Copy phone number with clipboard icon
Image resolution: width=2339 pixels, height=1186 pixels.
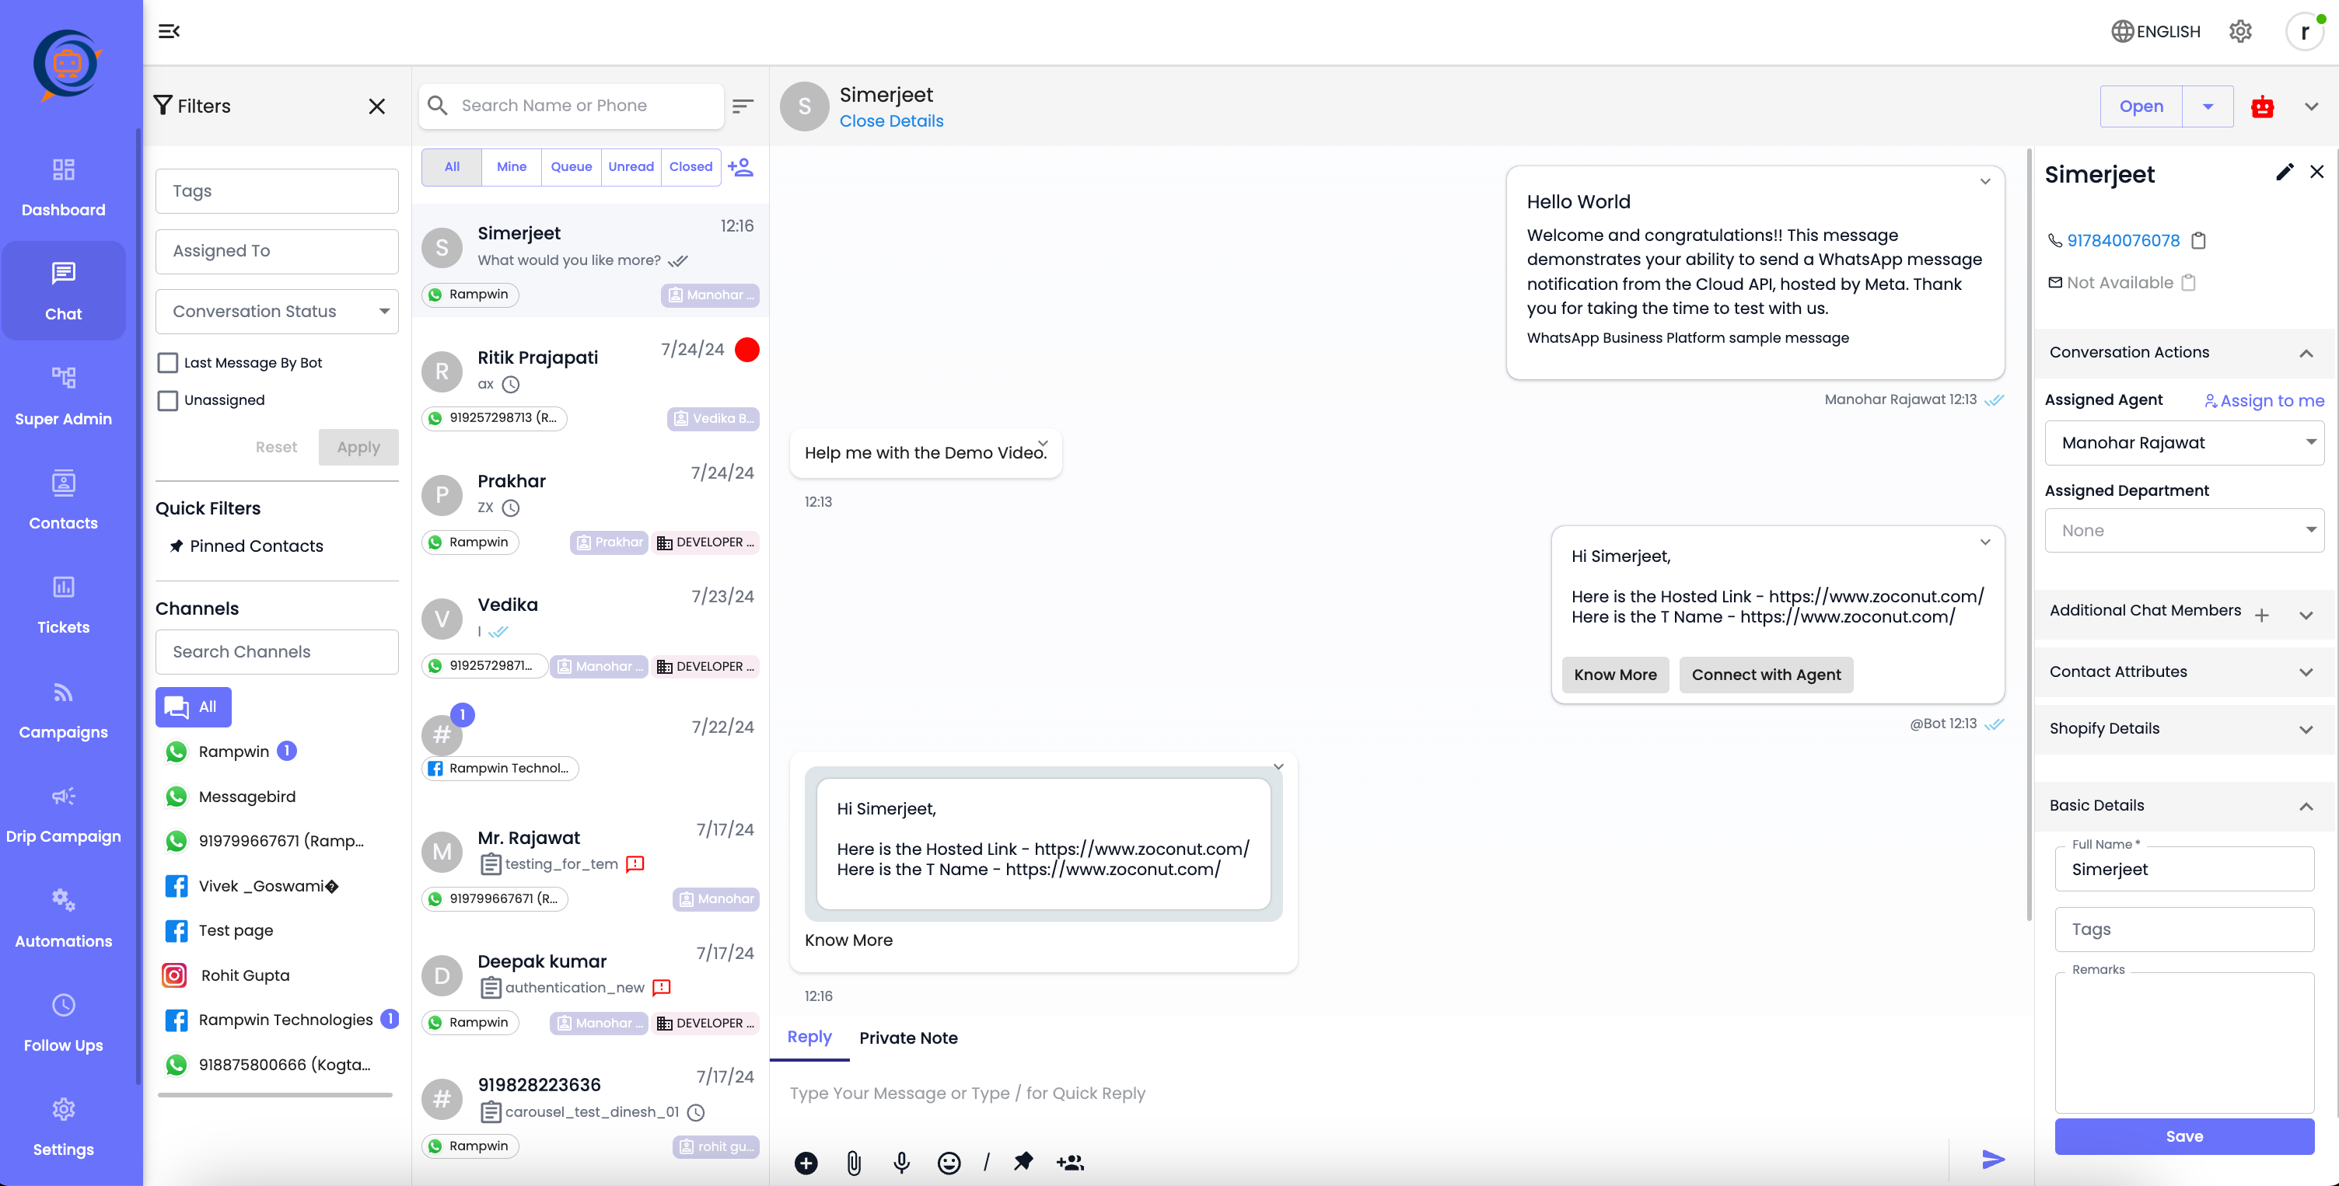(x=2198, y=240)
